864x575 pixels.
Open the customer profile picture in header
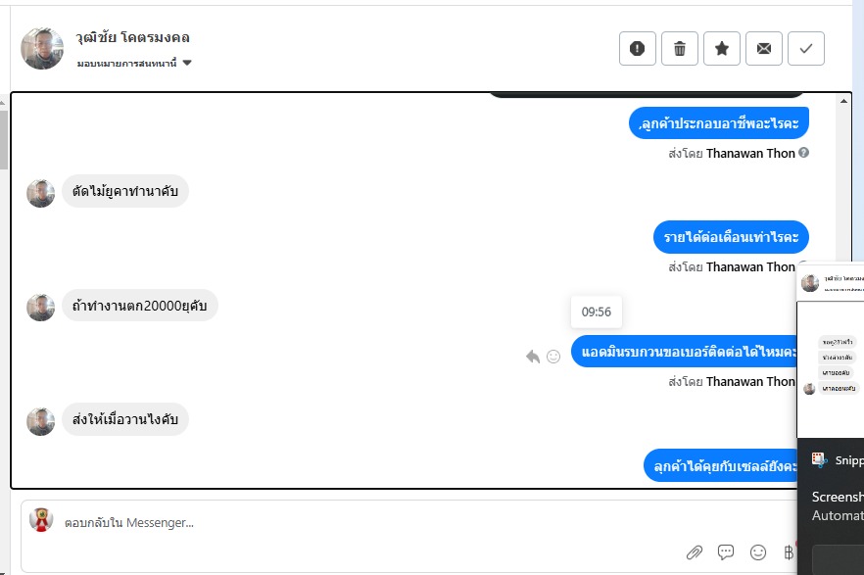(42, 48)
